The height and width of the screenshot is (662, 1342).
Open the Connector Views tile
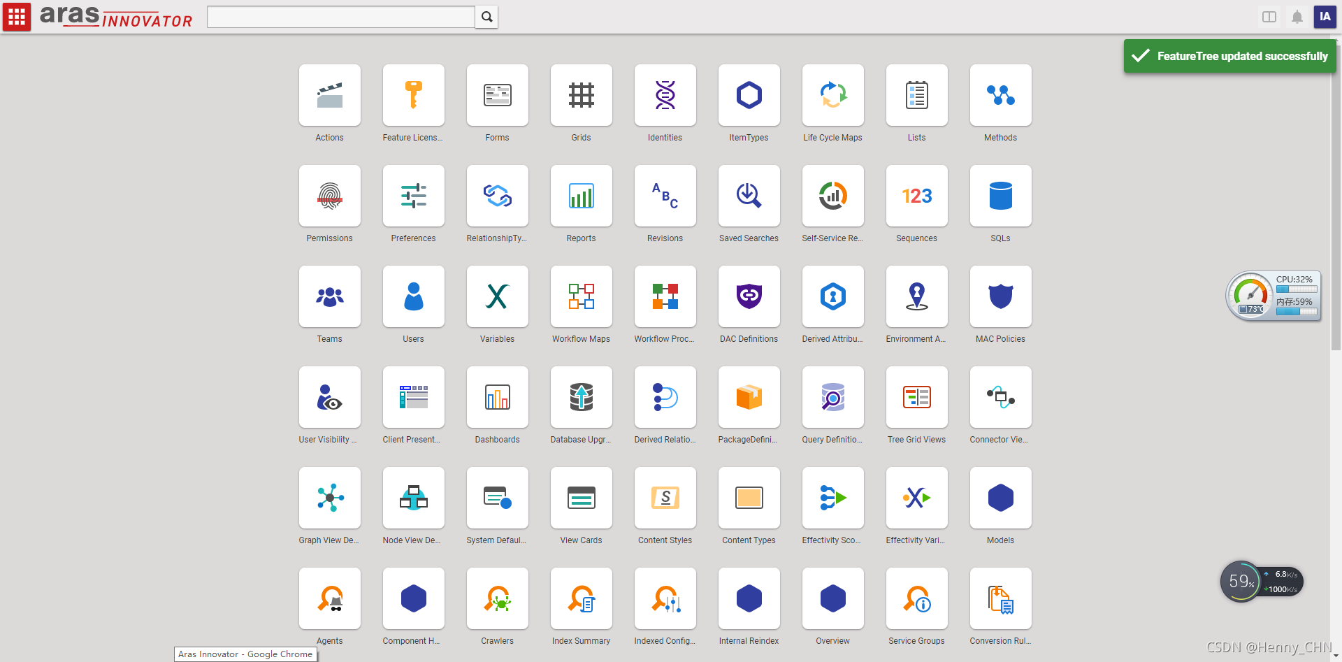[x=1001, y=397]
